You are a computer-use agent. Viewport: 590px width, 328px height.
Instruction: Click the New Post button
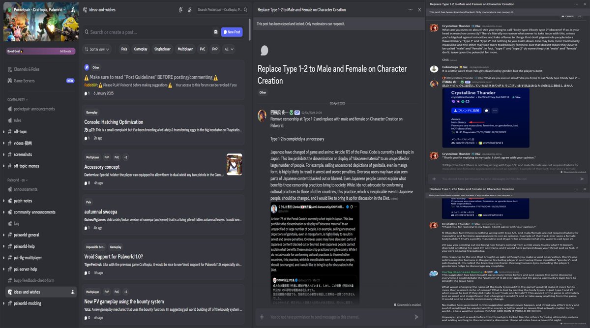pos(232,32)
